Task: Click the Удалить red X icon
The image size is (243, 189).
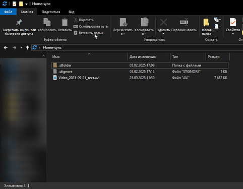Action: coord(163,22)
